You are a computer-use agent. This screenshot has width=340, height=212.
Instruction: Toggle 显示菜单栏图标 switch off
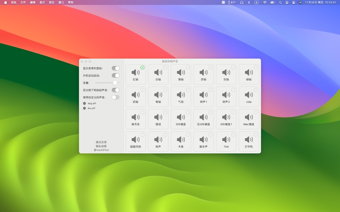pyautogui.click(x=115, y=68)
